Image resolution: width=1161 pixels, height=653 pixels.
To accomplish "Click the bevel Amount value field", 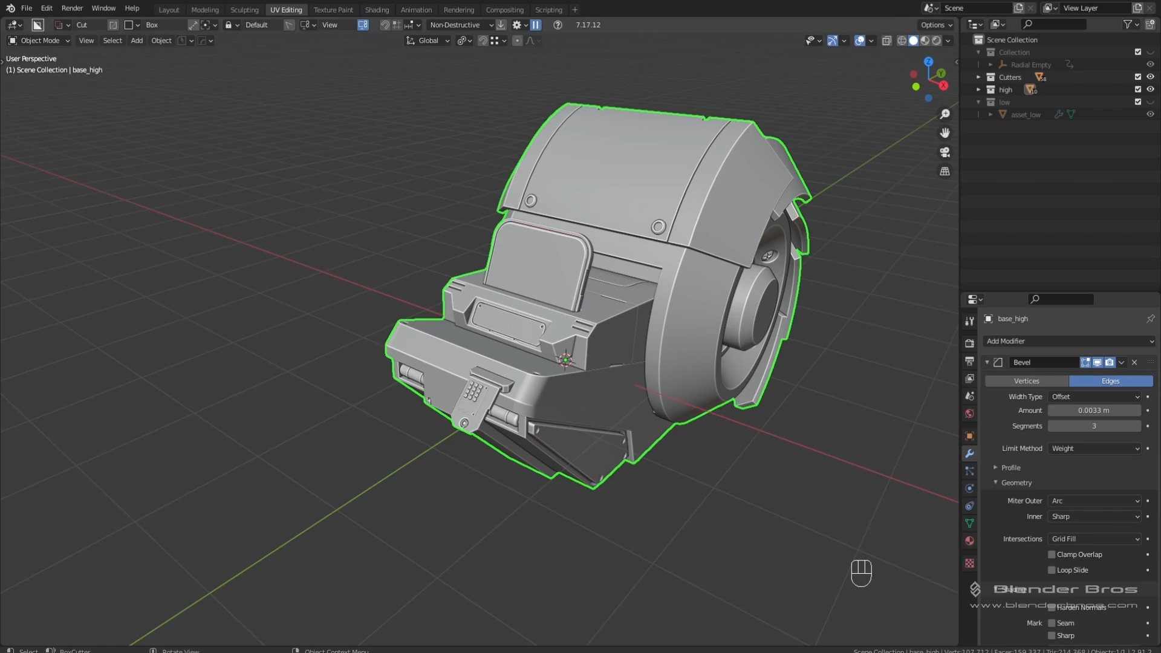I will pyautogui.click(x=1093, y=411).
